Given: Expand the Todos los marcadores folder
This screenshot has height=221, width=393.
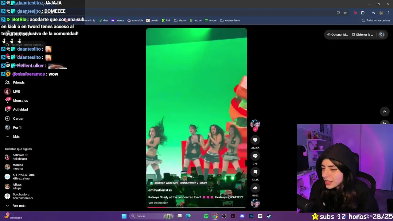Looking at the screenshot, I should (376, 21).
